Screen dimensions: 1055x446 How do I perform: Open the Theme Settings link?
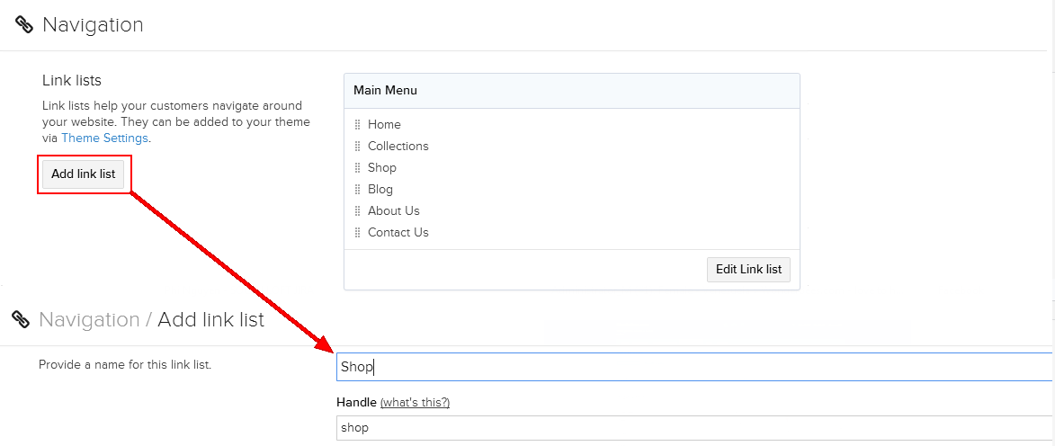[104, 138]
